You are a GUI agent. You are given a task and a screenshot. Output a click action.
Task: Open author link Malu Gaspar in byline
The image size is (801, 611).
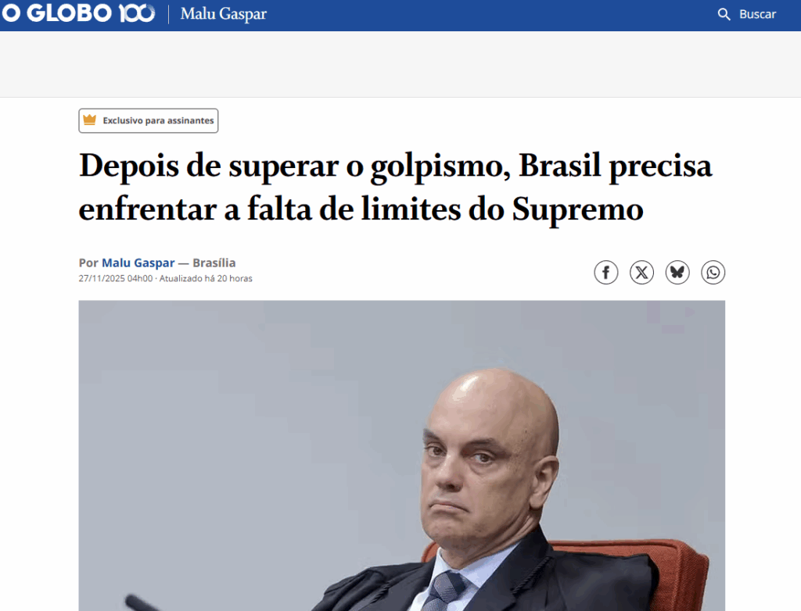138,263
